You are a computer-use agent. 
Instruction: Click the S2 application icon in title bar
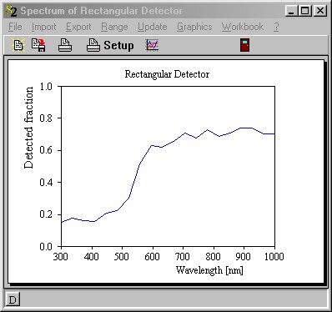coord(12,11)
